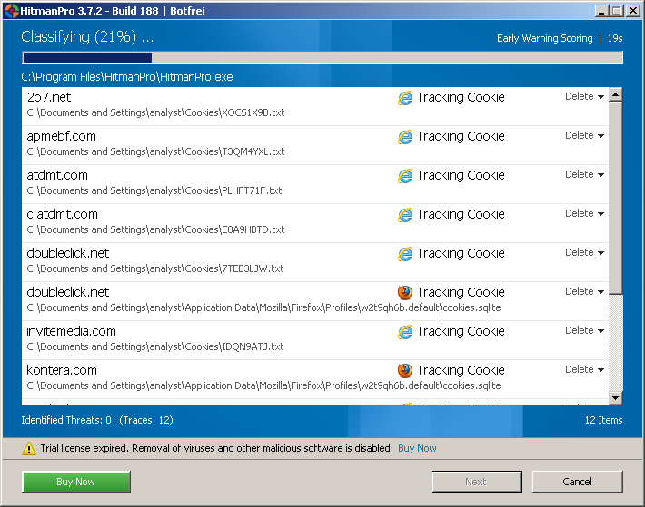Click the green Buy Now button
Screen dimensions: 645x507
coord(76,482)
